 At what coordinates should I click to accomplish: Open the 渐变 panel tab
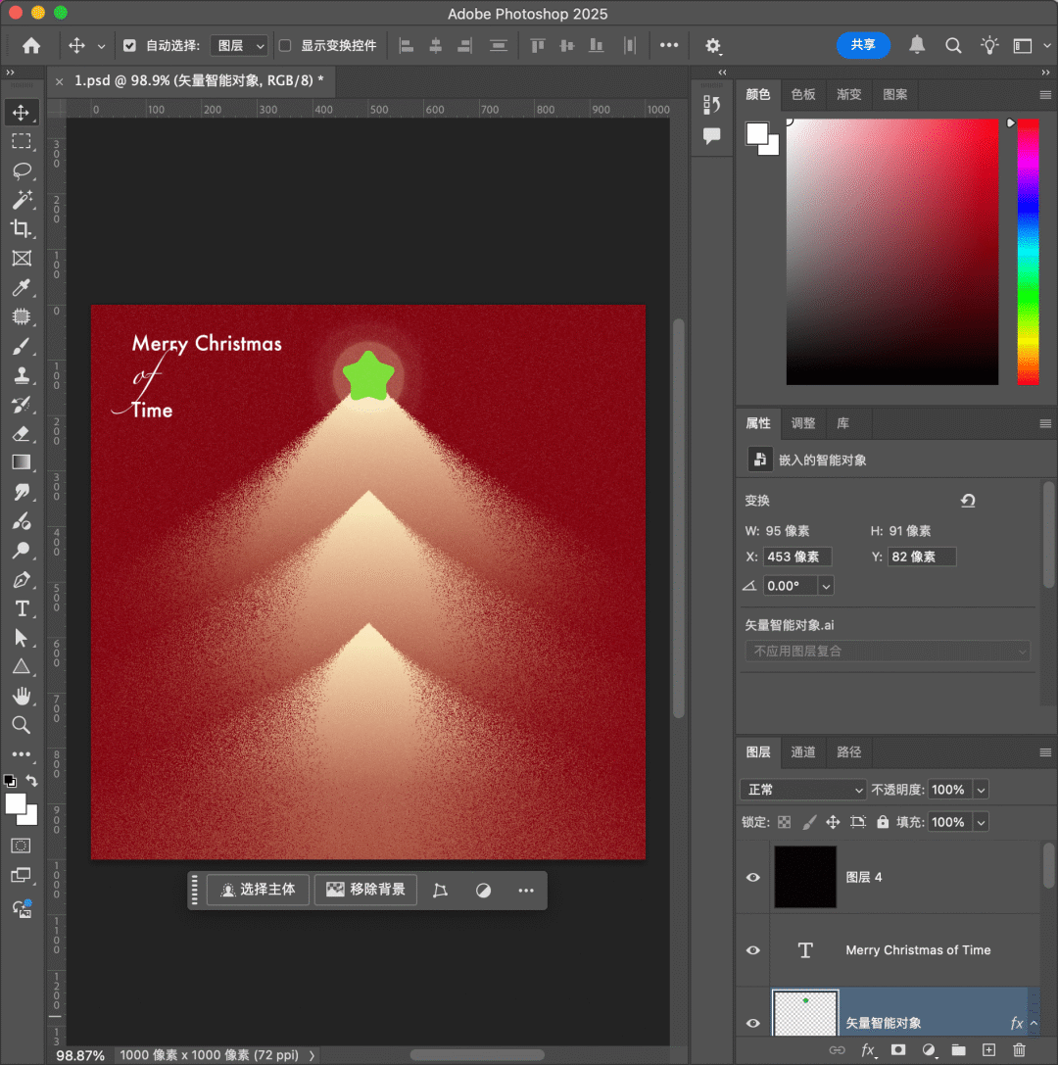click(849, 95)
